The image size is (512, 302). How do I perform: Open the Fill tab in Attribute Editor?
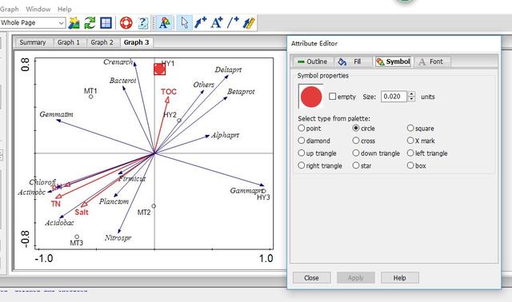pos(353,62)
